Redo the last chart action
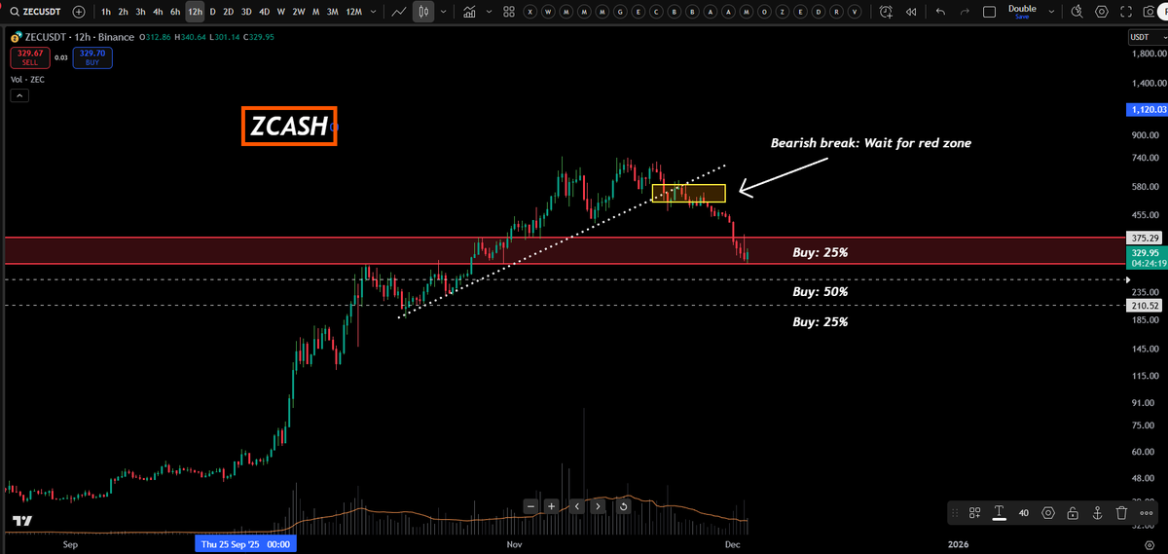Screen dimensions: 1168x554 coord(966,12)
